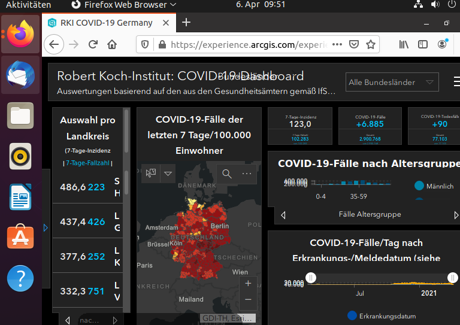The image size is (460, 325).
Task: Toggle the Firefox sidebar view
Action: click(x=423, y=44)
